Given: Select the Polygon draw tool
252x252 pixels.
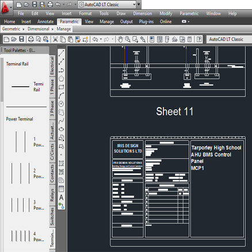Looking at the screenshot, I should (61, 79).
